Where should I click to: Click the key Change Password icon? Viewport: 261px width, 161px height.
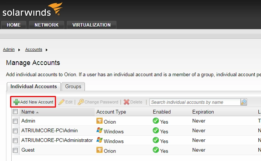(x=81, y=102)
